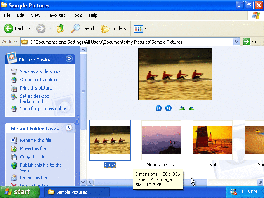Click Move this file link
The height and width of the screenshot is (198, 264).
point(33,148)
